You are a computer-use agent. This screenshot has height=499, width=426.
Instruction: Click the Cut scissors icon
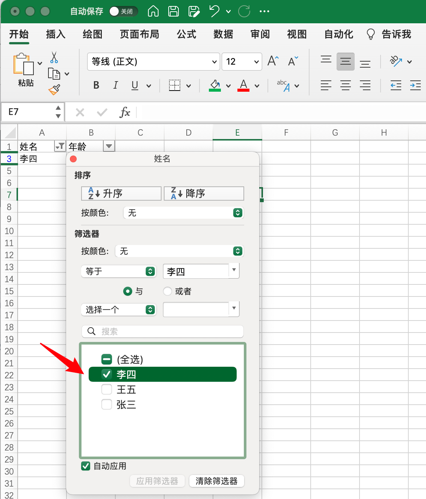54,57
